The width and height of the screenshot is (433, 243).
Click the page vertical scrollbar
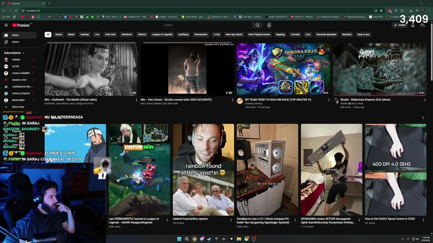[432, 52]
